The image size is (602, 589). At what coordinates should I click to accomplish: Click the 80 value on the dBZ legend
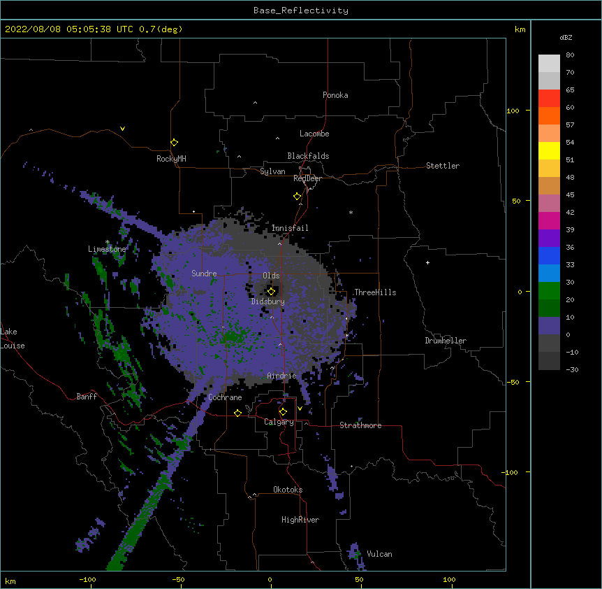click(x=570, y=55)
